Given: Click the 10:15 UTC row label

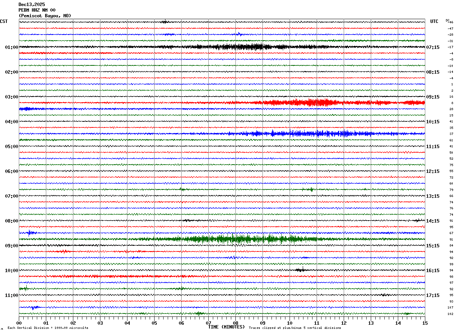Looking at the screenshot, I should 433,122.
